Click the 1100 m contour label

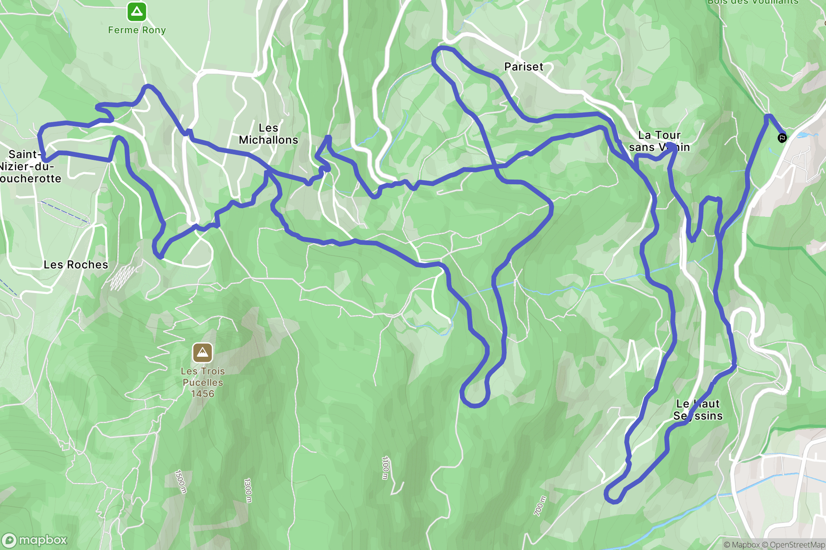coord(385,467)
